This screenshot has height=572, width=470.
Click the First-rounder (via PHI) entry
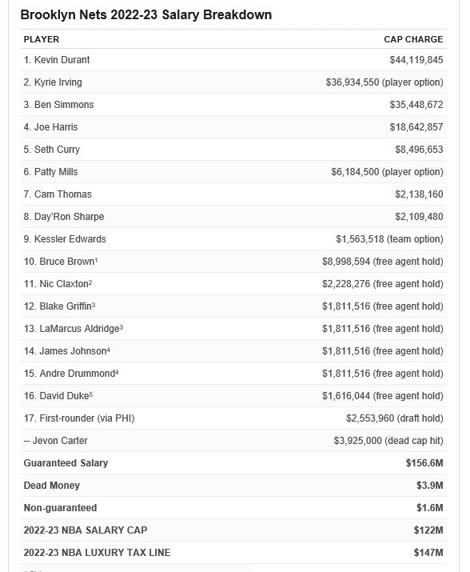pos(79,418)
